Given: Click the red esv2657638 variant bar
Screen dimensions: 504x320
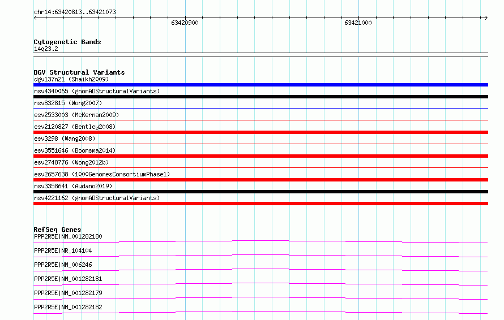Looking at the screenshot, I should (260, 180).
